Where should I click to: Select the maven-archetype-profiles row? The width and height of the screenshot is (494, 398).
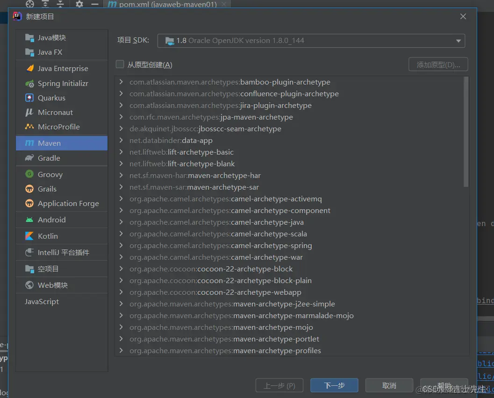click(289, 350)
